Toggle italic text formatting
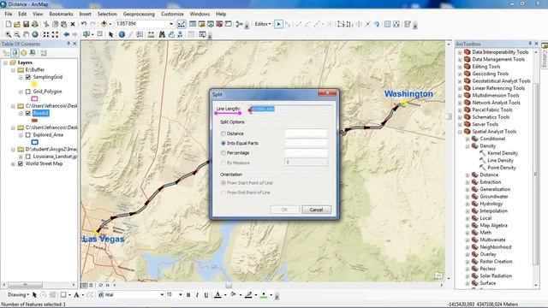The image size is (548, 308). point(197,295)
